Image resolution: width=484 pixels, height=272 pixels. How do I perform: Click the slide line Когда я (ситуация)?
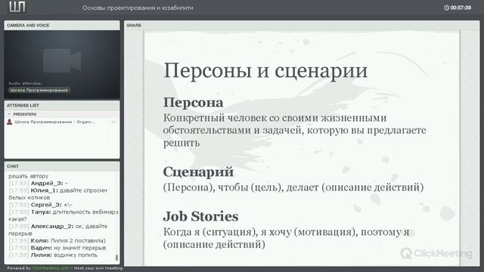coord(286,238)
